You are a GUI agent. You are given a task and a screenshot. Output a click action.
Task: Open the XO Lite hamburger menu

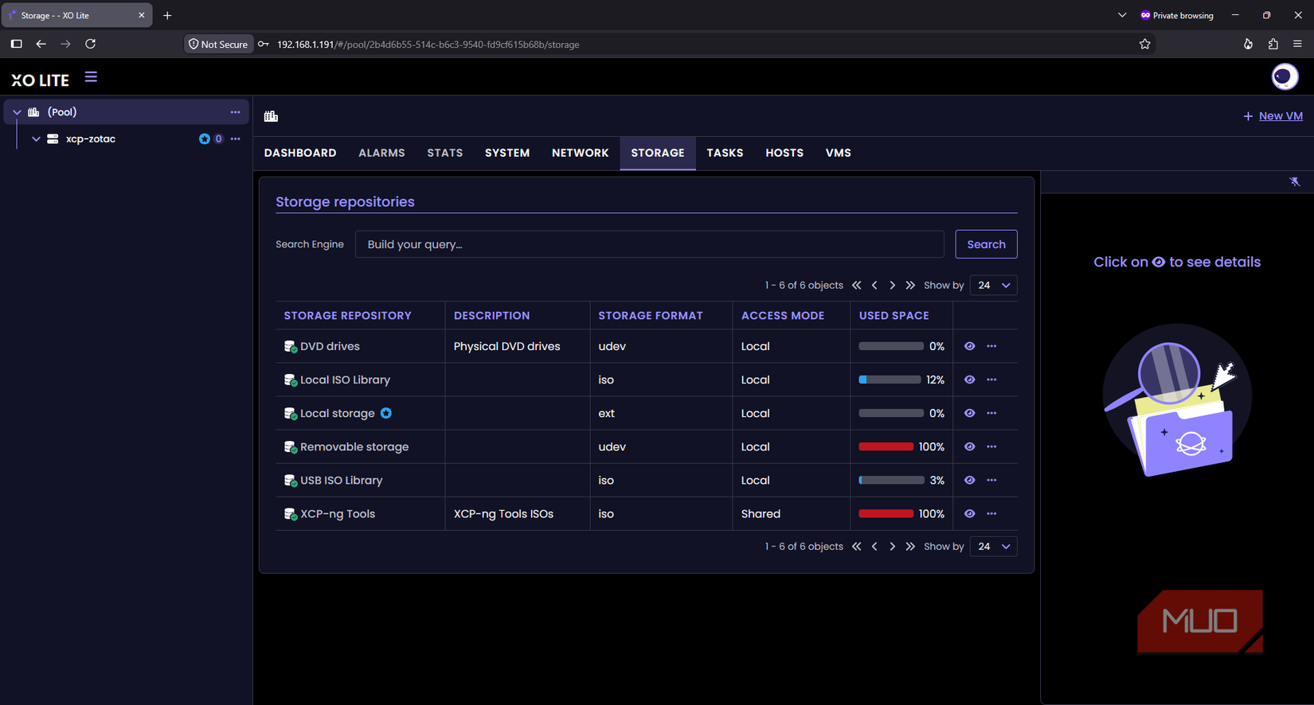point(91,77)
